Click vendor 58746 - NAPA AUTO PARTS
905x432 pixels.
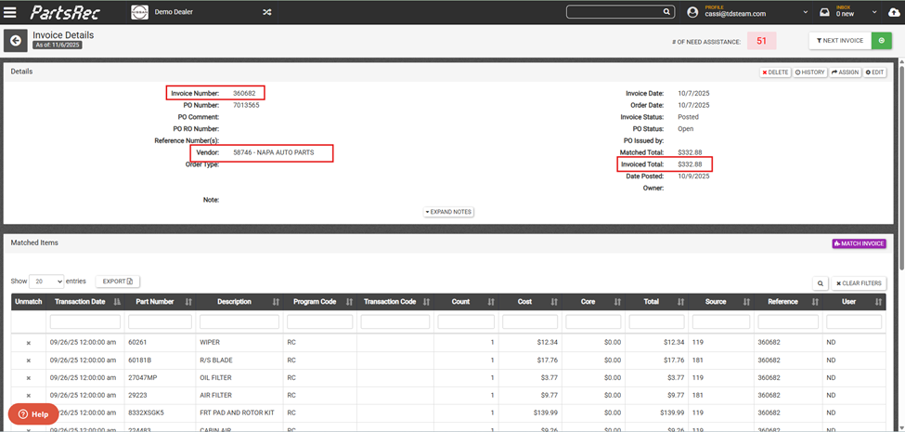(x=274, y=152)
